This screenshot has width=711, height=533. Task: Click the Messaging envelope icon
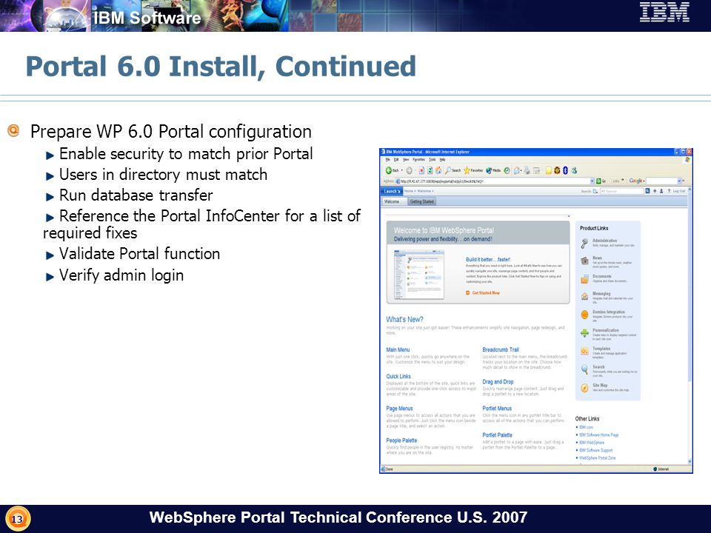pos(584,296)
